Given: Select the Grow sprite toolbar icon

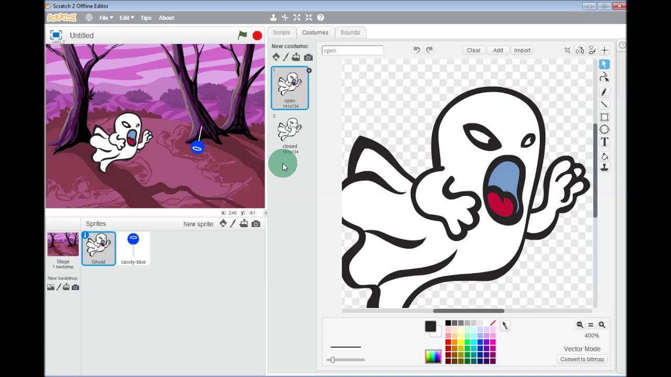Looking at the screenshot, I should click(x=297, y=18).
